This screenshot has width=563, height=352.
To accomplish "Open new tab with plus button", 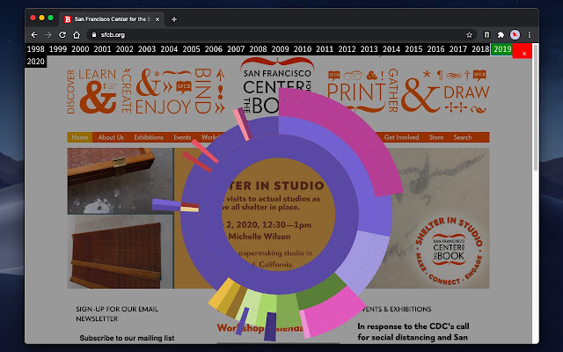I will tap(174, 18).
